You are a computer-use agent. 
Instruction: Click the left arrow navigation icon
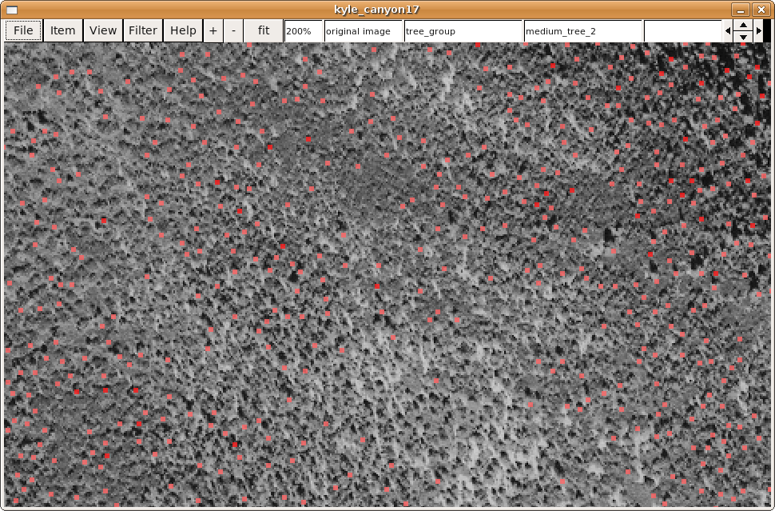click(728, 31)
